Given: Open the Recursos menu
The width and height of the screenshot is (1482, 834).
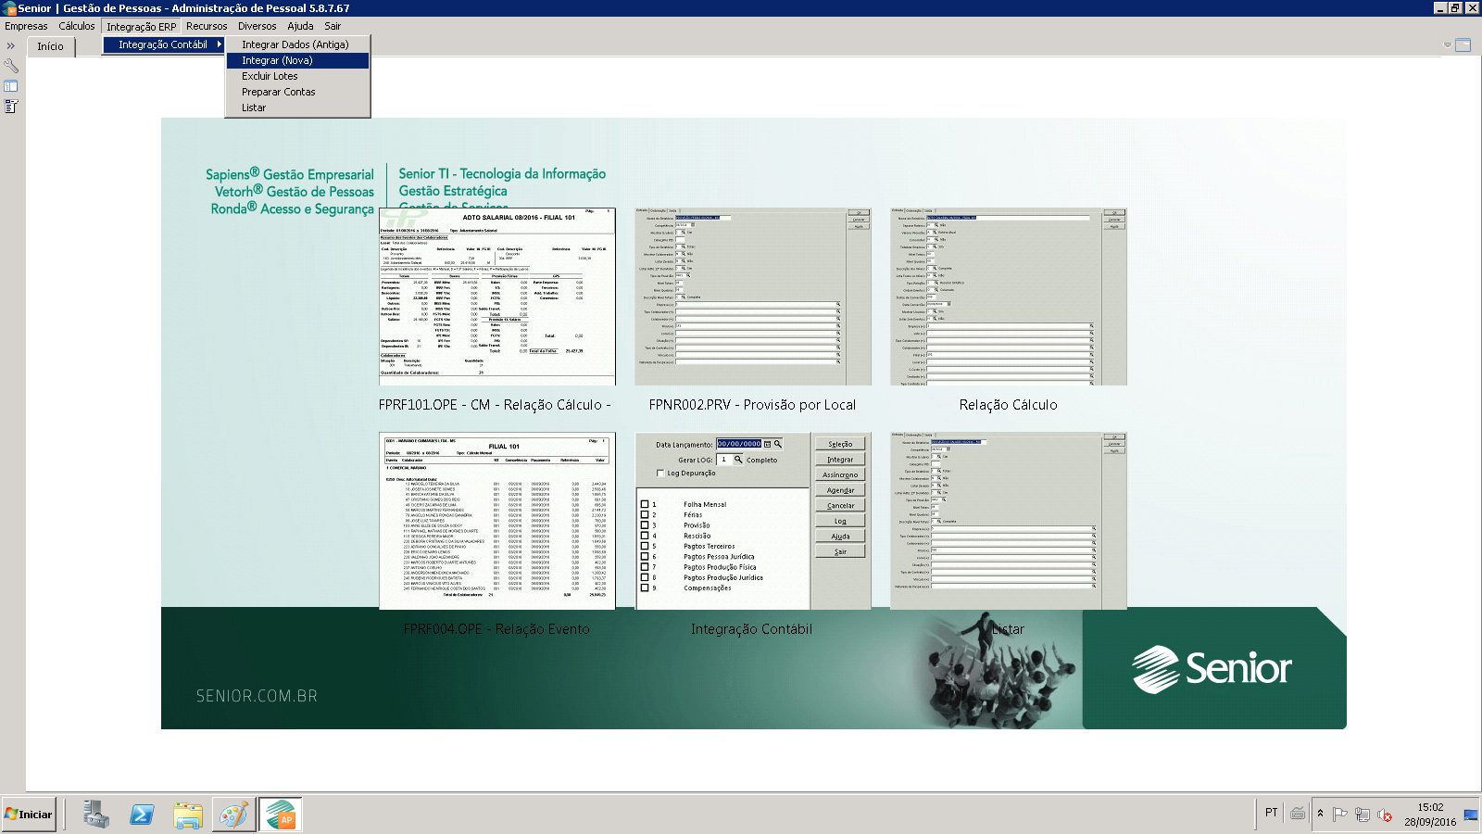Looking at the screenshot, I should point(207,26).
